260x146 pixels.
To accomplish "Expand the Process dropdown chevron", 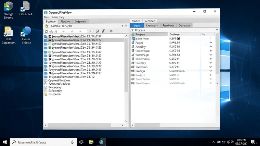I will pyautogui.click(x=217, y=30).
